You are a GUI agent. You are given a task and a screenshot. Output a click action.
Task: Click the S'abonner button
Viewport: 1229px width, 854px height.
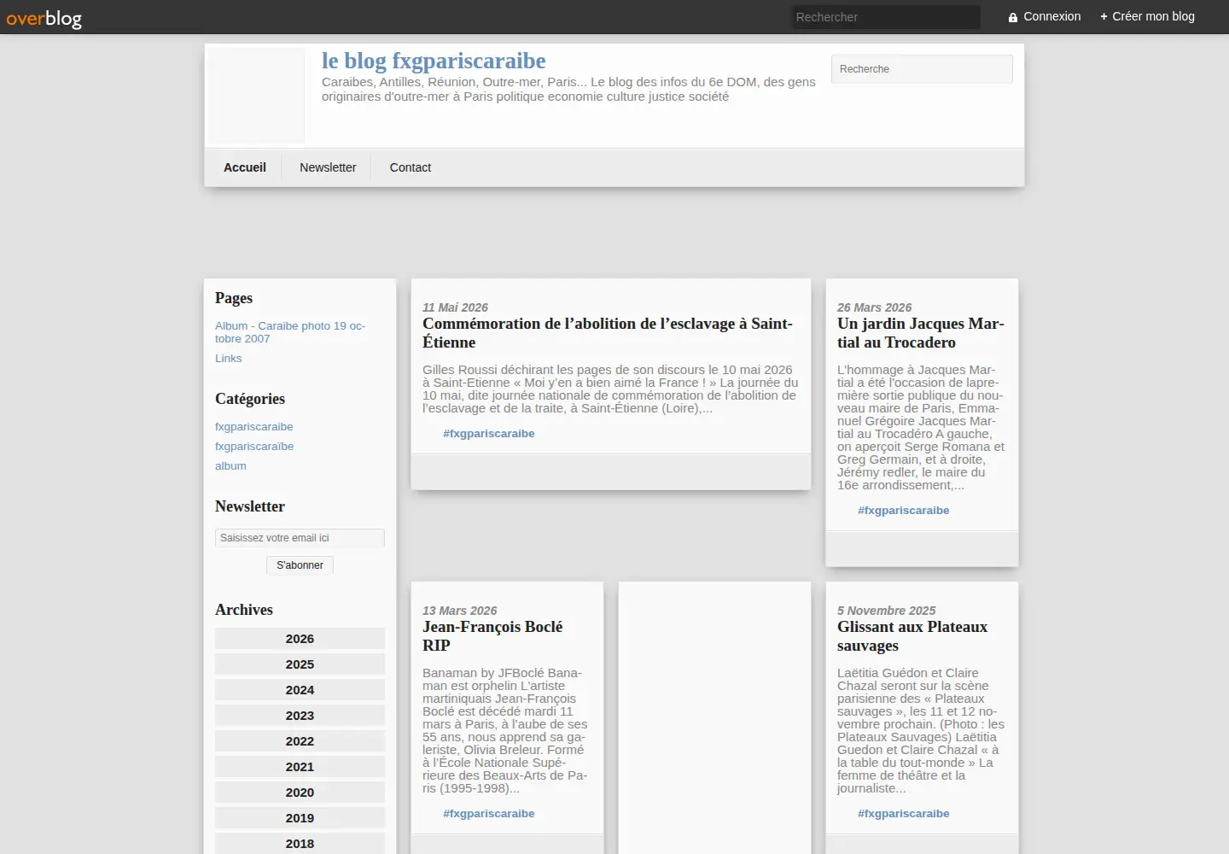pos(300,565)
